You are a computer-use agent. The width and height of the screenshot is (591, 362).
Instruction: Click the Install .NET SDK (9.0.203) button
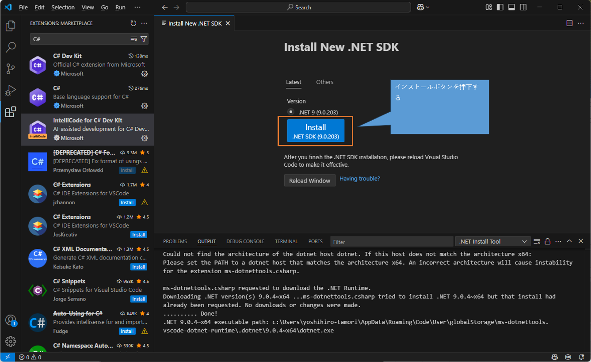pos(315,131)
